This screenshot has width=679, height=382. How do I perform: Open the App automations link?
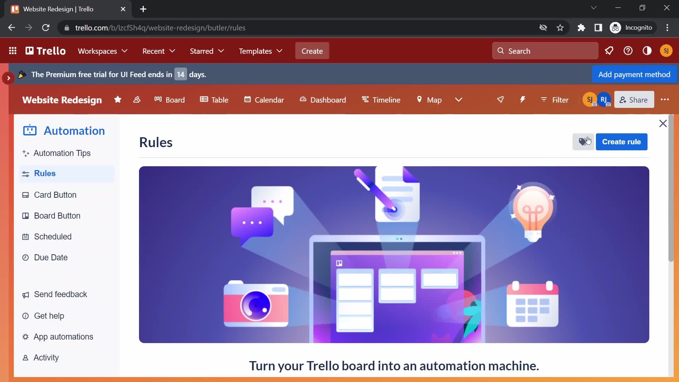(63, 336)
